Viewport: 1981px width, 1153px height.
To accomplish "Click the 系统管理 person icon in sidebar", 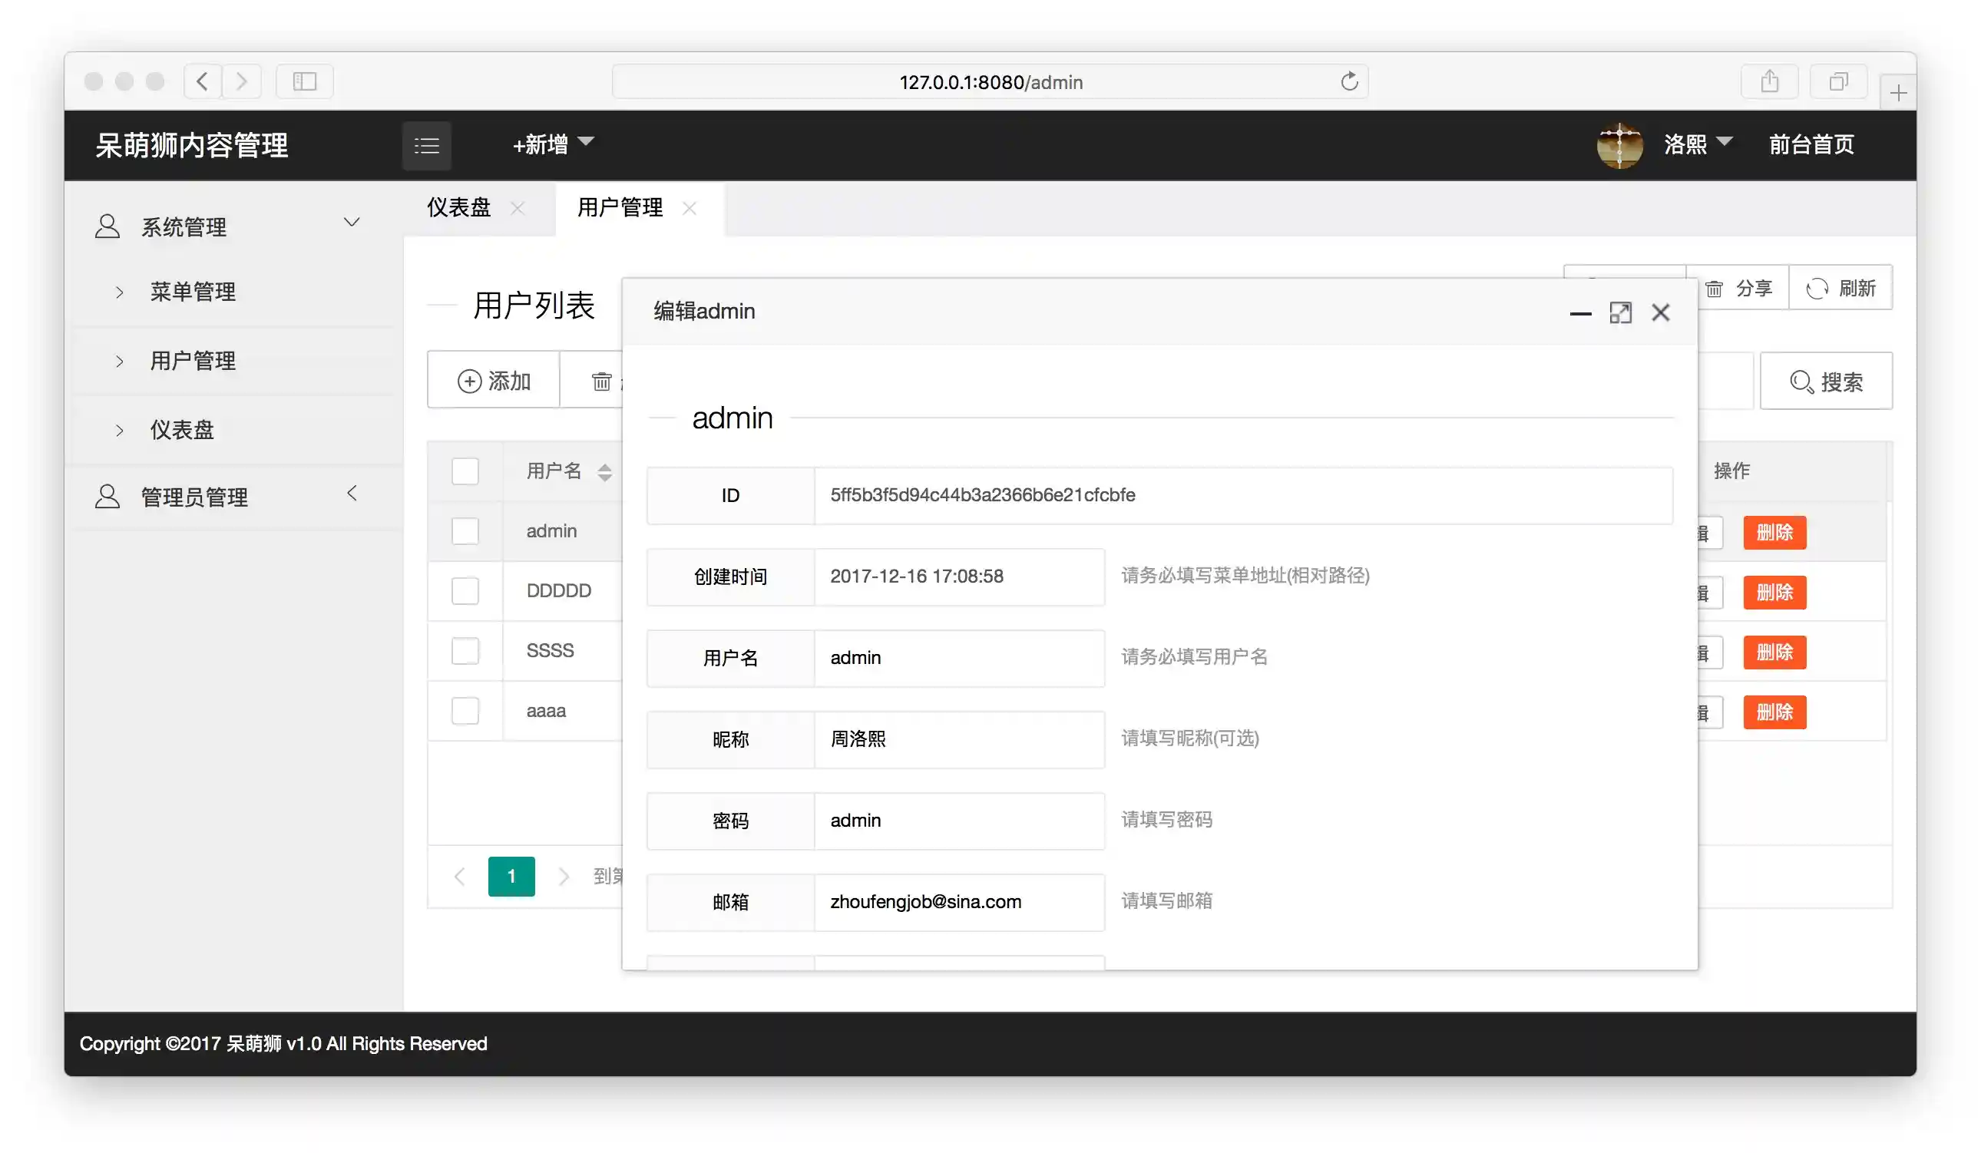I will coord(107,226).
